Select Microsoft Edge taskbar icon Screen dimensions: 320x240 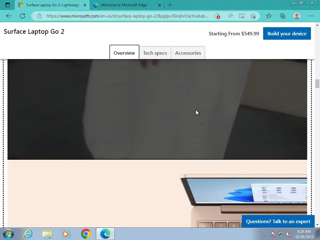click(105, 234)
